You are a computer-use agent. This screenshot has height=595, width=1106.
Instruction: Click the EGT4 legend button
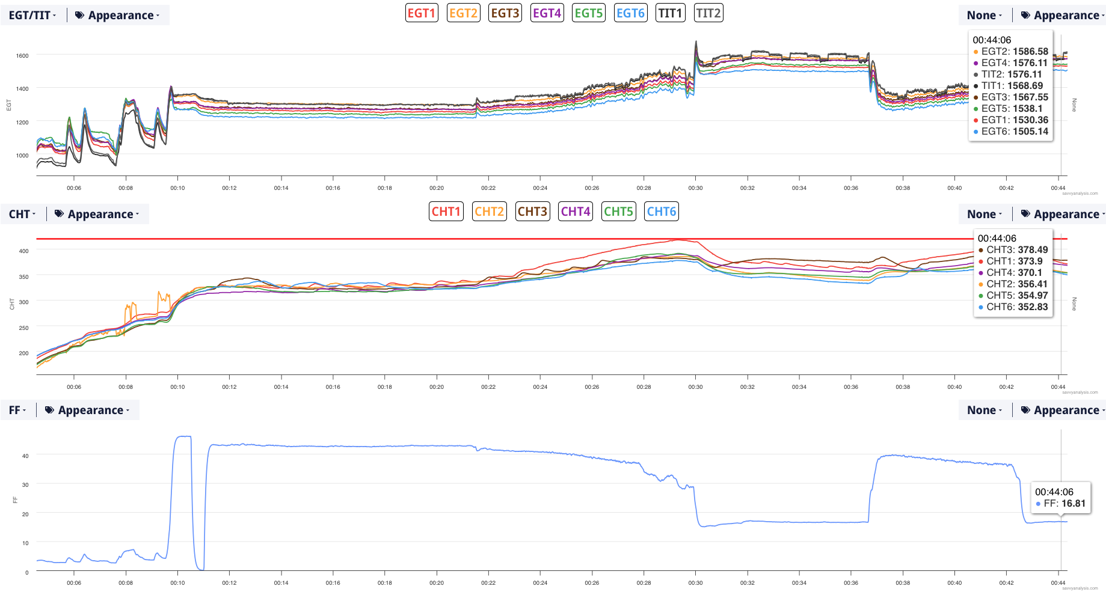click(x=547, y=13)
